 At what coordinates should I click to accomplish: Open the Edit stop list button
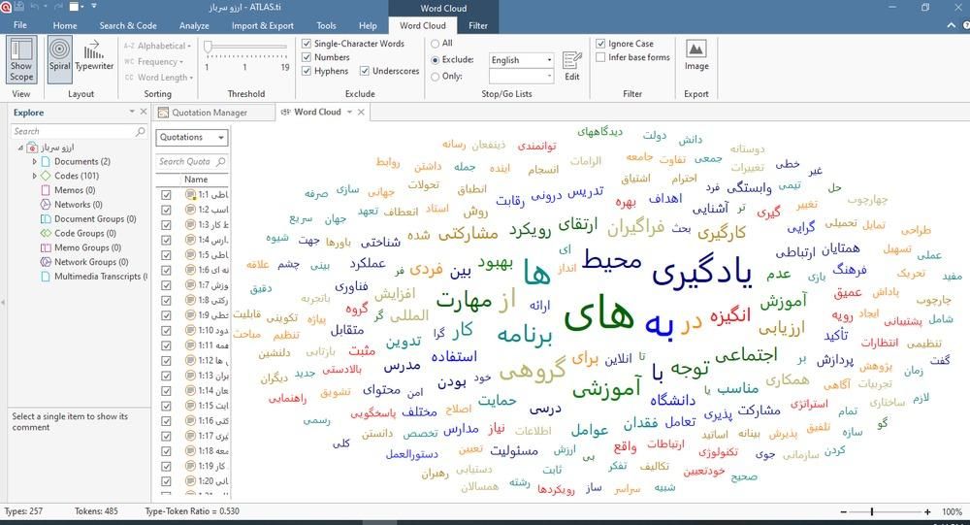pos(572,66)
